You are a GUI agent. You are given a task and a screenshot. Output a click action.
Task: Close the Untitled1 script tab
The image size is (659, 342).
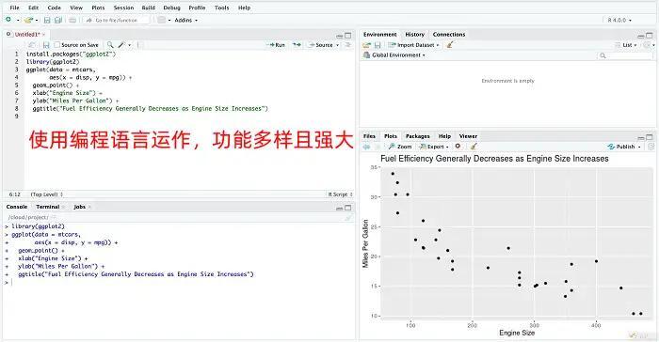coord(43,35)
